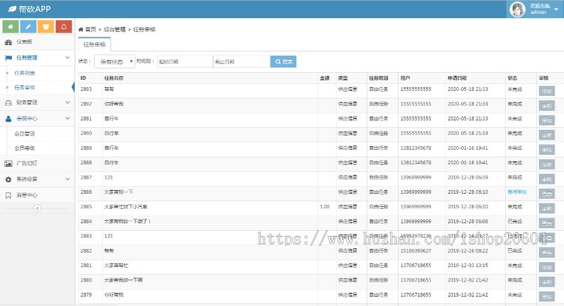Viewport: 564px width, 306px height.
Task: Click 审核 button for task 2879
Action: tap(546, 297)
